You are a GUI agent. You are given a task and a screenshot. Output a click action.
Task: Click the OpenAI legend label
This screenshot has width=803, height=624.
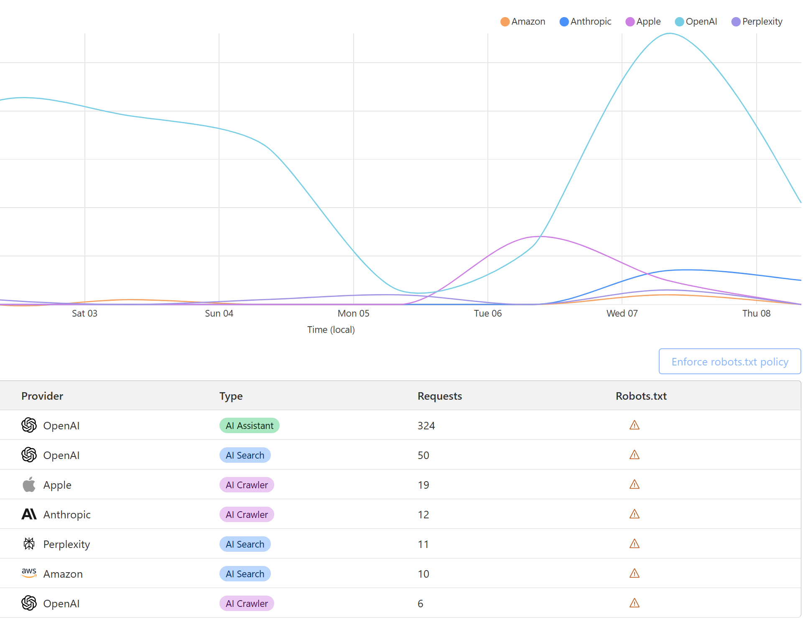[x=701, y=22]
